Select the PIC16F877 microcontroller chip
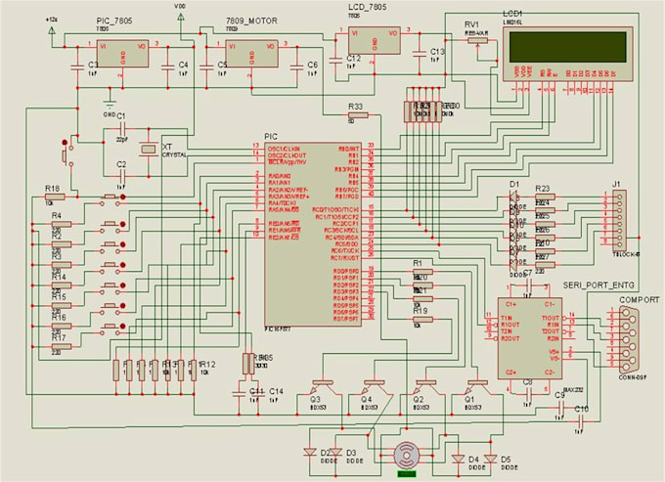 313,235
